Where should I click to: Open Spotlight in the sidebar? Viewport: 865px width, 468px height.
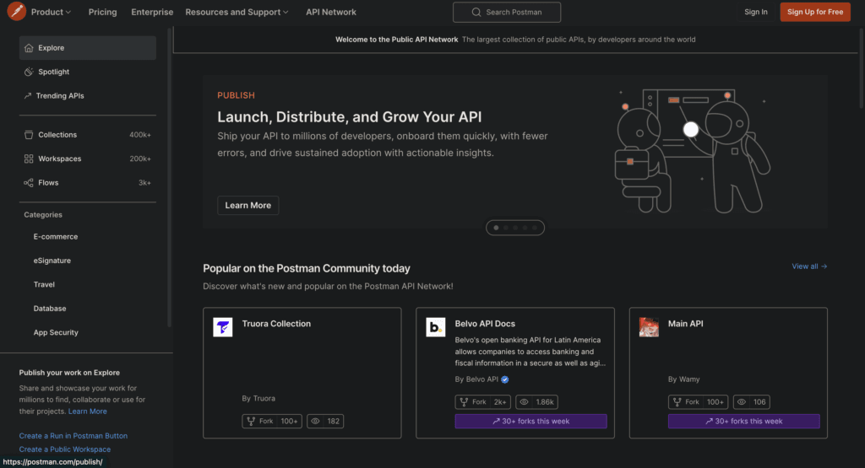tap(88, 72)
